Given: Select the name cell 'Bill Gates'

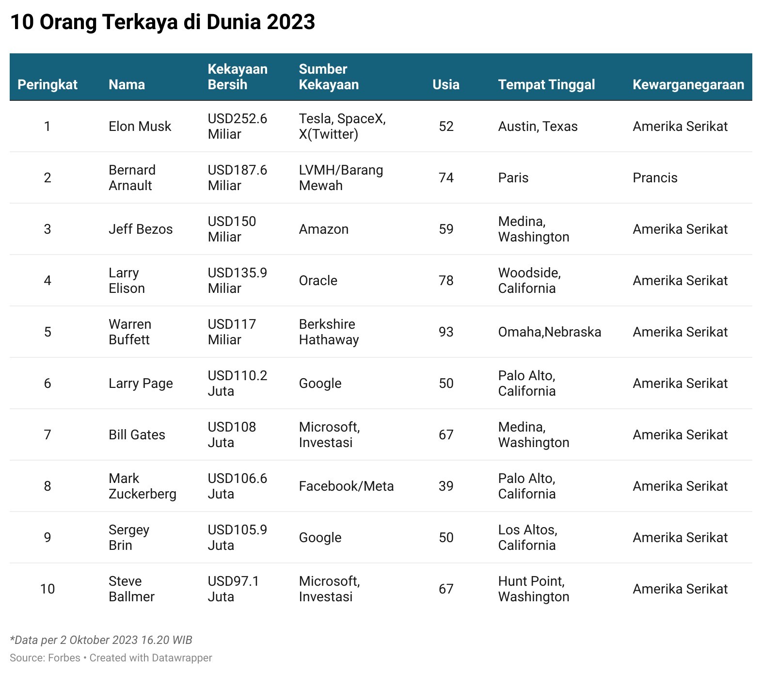Looking at the screenshot, I should (137, 435).
